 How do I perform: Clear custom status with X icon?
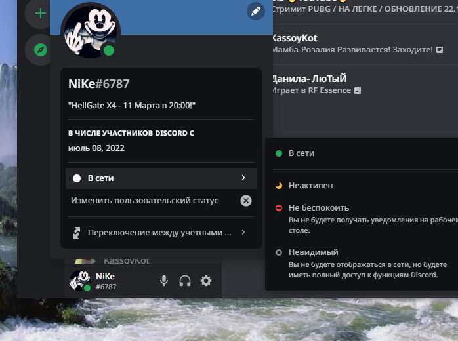[246, 201]
